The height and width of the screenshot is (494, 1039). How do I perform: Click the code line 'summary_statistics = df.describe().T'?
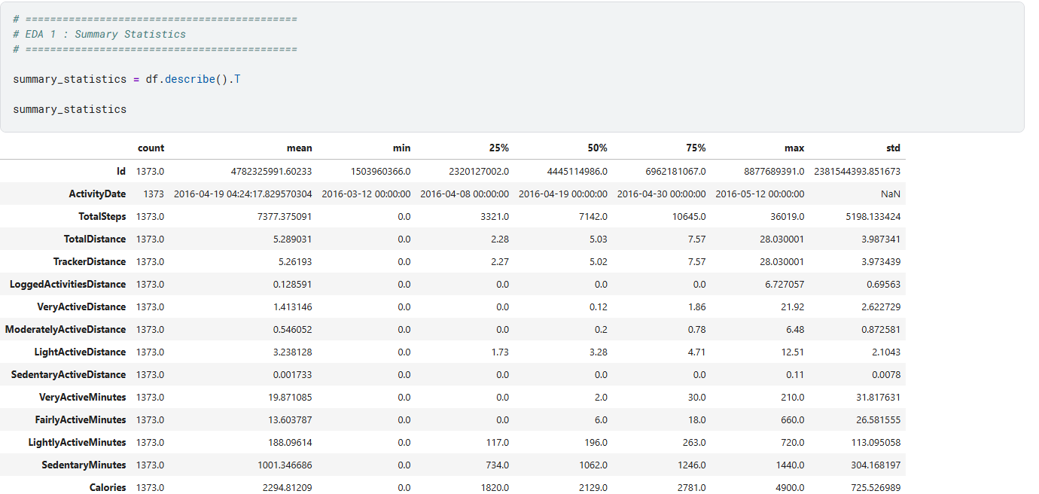(127, 79)
